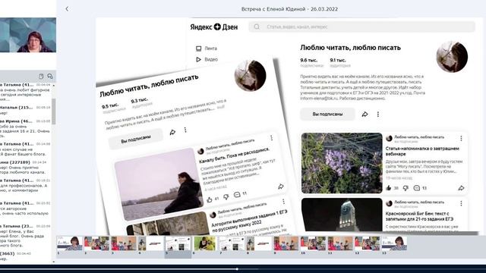Click the 9.6 тыс. subscribers count on right card
The width and height of the screenshot is (486, 273).
309,60
